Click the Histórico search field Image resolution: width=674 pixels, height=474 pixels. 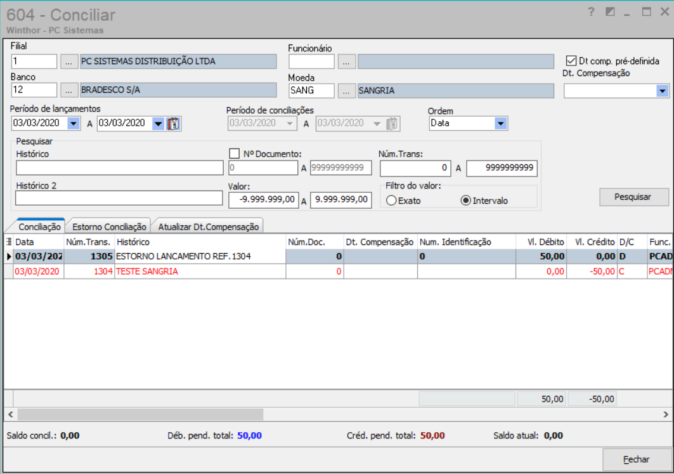coord(119,168)
